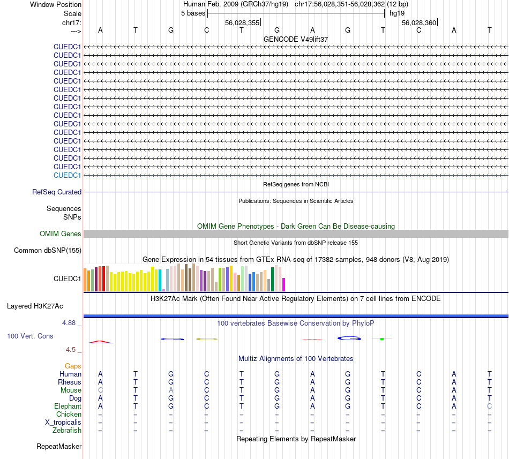Image resolution: width=509 pixels, height=459 pixels.
Task: Click the green T glyph in PhyloP track
Action: pyautogui.click(x=382, y=338)
